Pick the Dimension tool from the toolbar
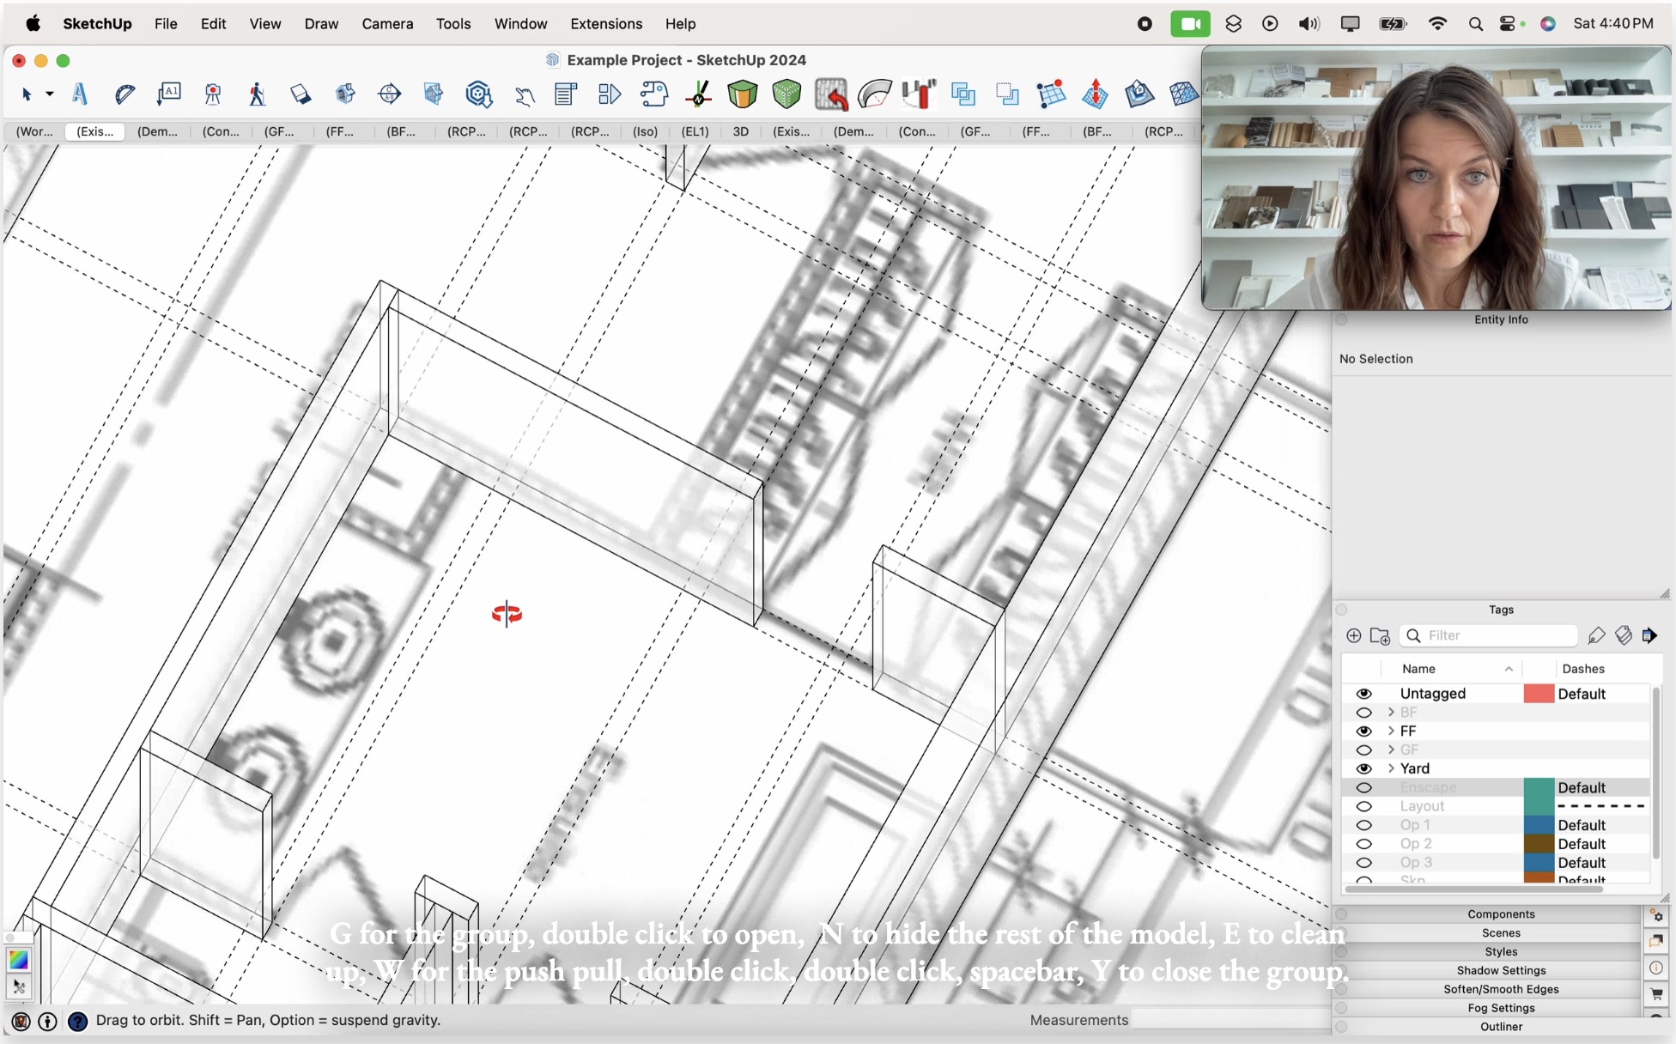Screen dimensions: 1676x1044 (x=168, y=94)
